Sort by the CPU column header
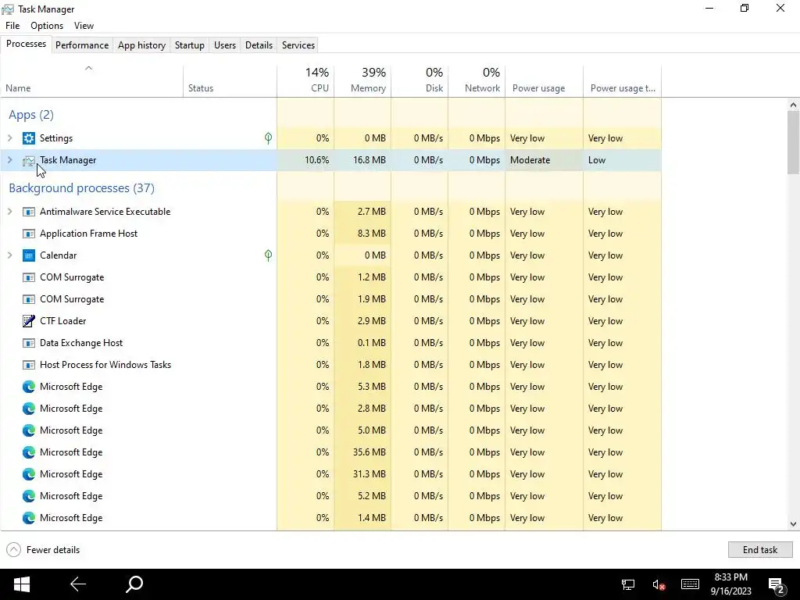Viewport: 800px width, 600px height. [305, 81]
